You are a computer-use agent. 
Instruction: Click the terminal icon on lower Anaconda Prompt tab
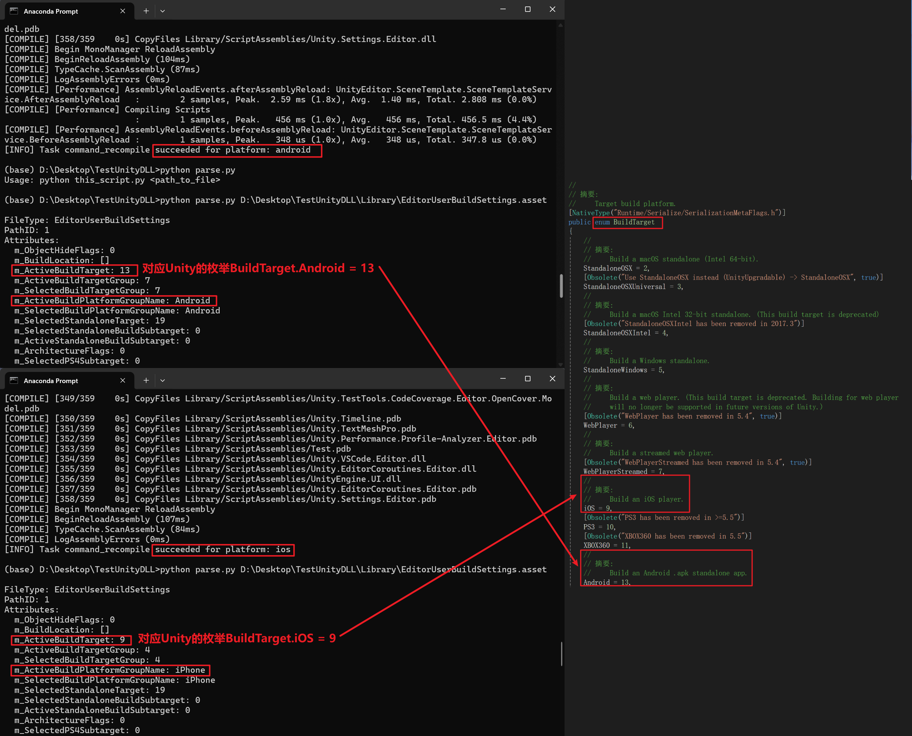point(14,380)
